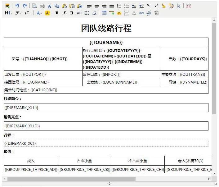Justify the text fully
Image resolution: width=219 pixels, height=187 pixels.
click(x=112, y=6)
